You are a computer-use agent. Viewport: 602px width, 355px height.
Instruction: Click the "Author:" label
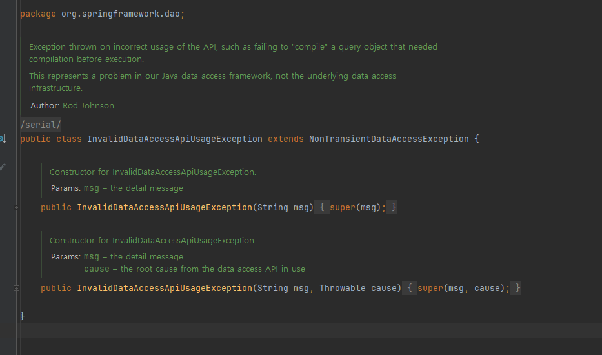tap(45, 106)
